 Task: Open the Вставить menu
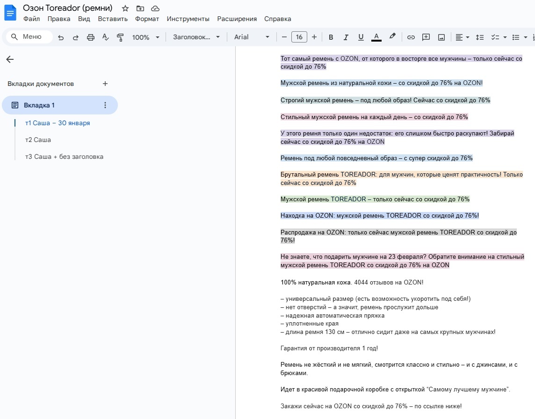click(113, 19)
